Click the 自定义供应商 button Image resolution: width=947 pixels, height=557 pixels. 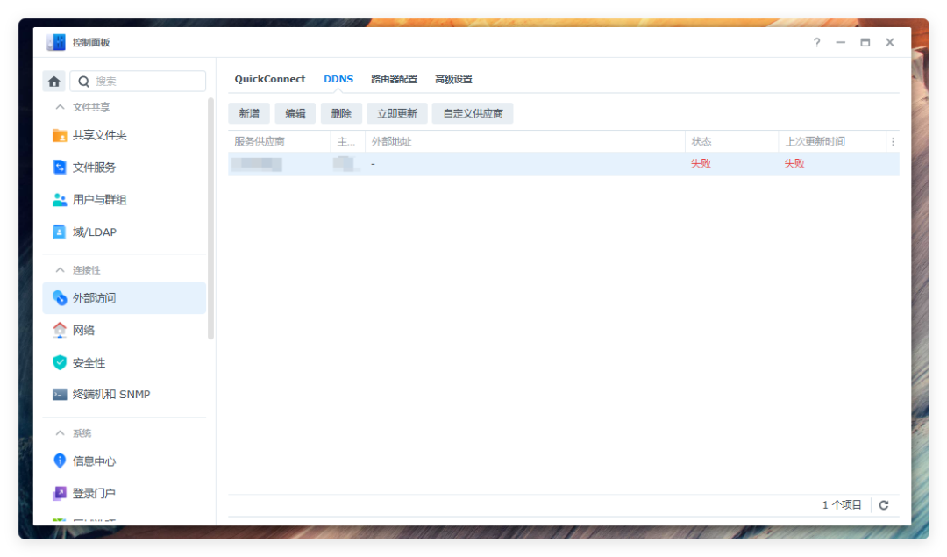[473, 113]
